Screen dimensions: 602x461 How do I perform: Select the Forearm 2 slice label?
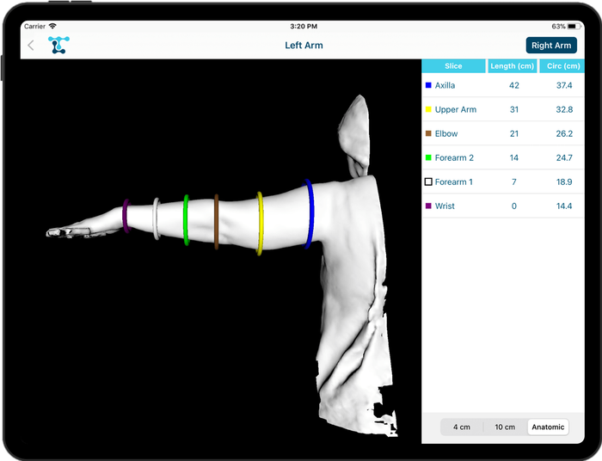[454, 157]
